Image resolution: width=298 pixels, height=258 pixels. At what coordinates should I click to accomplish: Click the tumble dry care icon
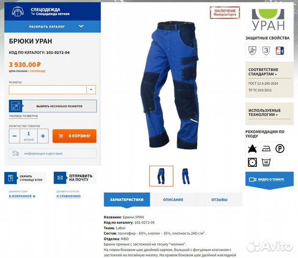(x=252, y=162)
